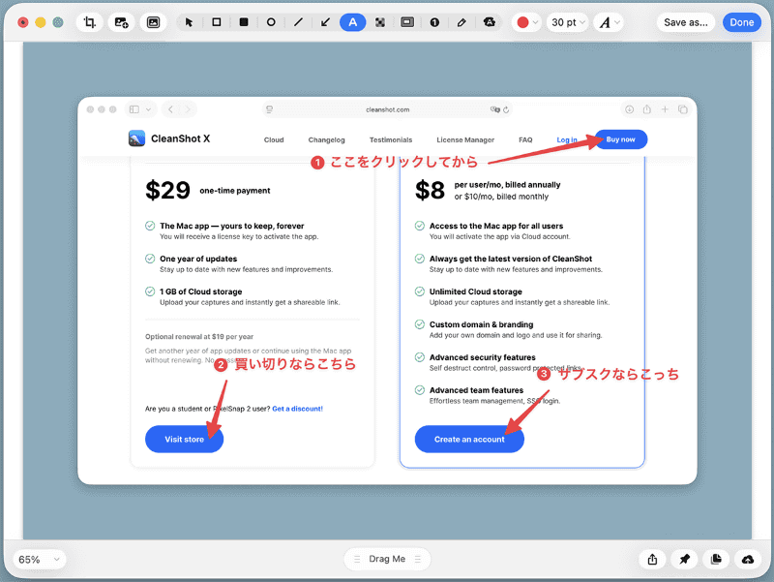Choose the pixelate tool
Screen dimensions: 774x582
point(380,22)
